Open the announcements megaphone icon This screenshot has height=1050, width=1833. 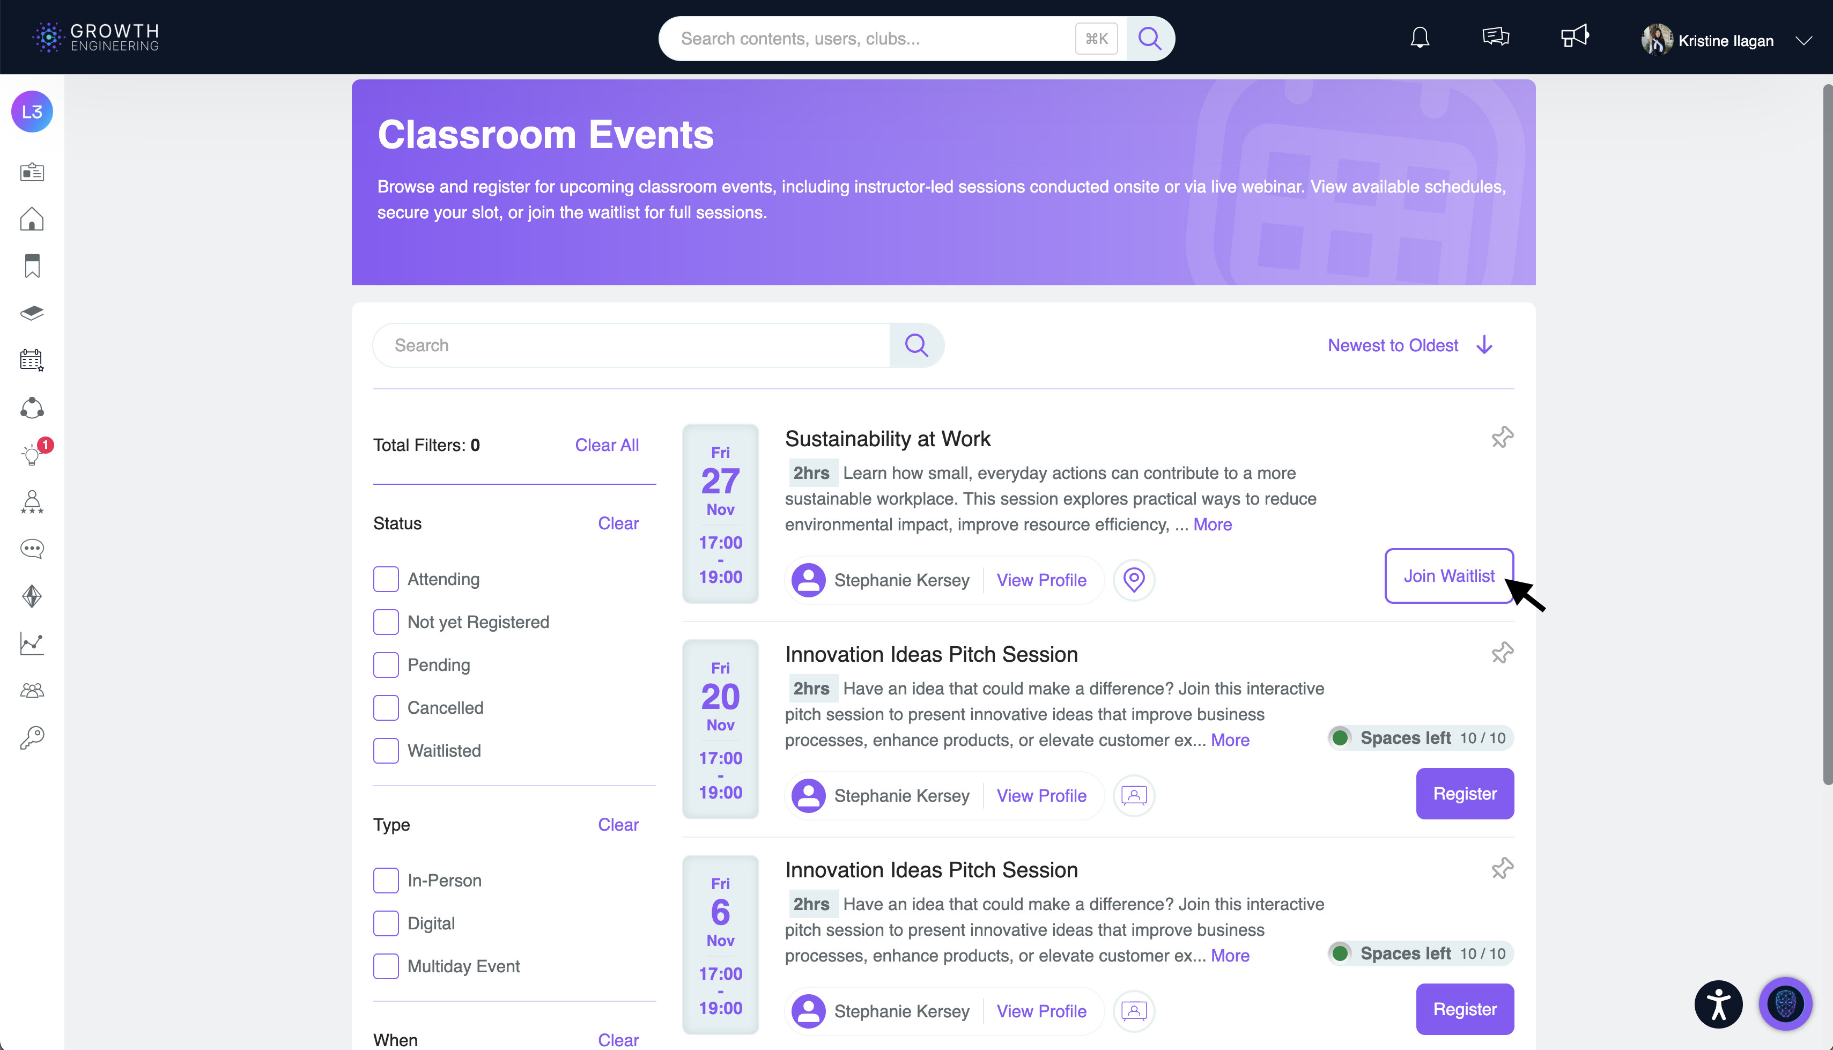1575,36
